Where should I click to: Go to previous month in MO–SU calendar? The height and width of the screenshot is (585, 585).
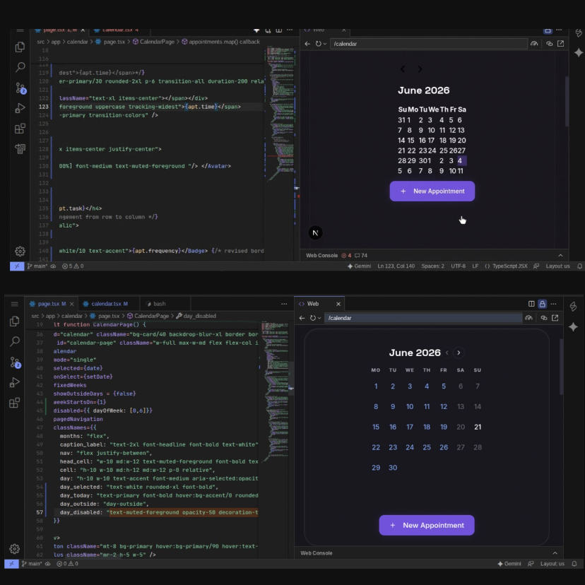click(447, 353)
